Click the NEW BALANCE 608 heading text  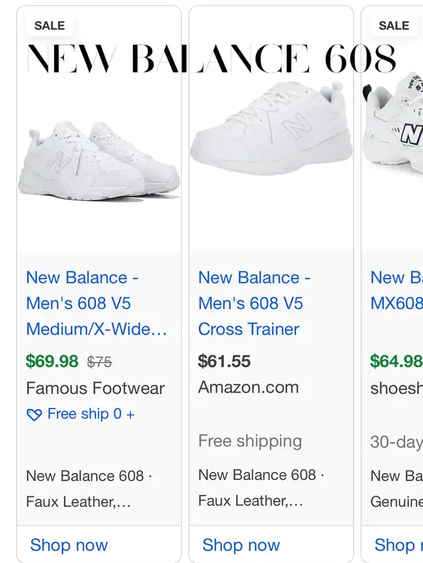[x=211, y=58]
